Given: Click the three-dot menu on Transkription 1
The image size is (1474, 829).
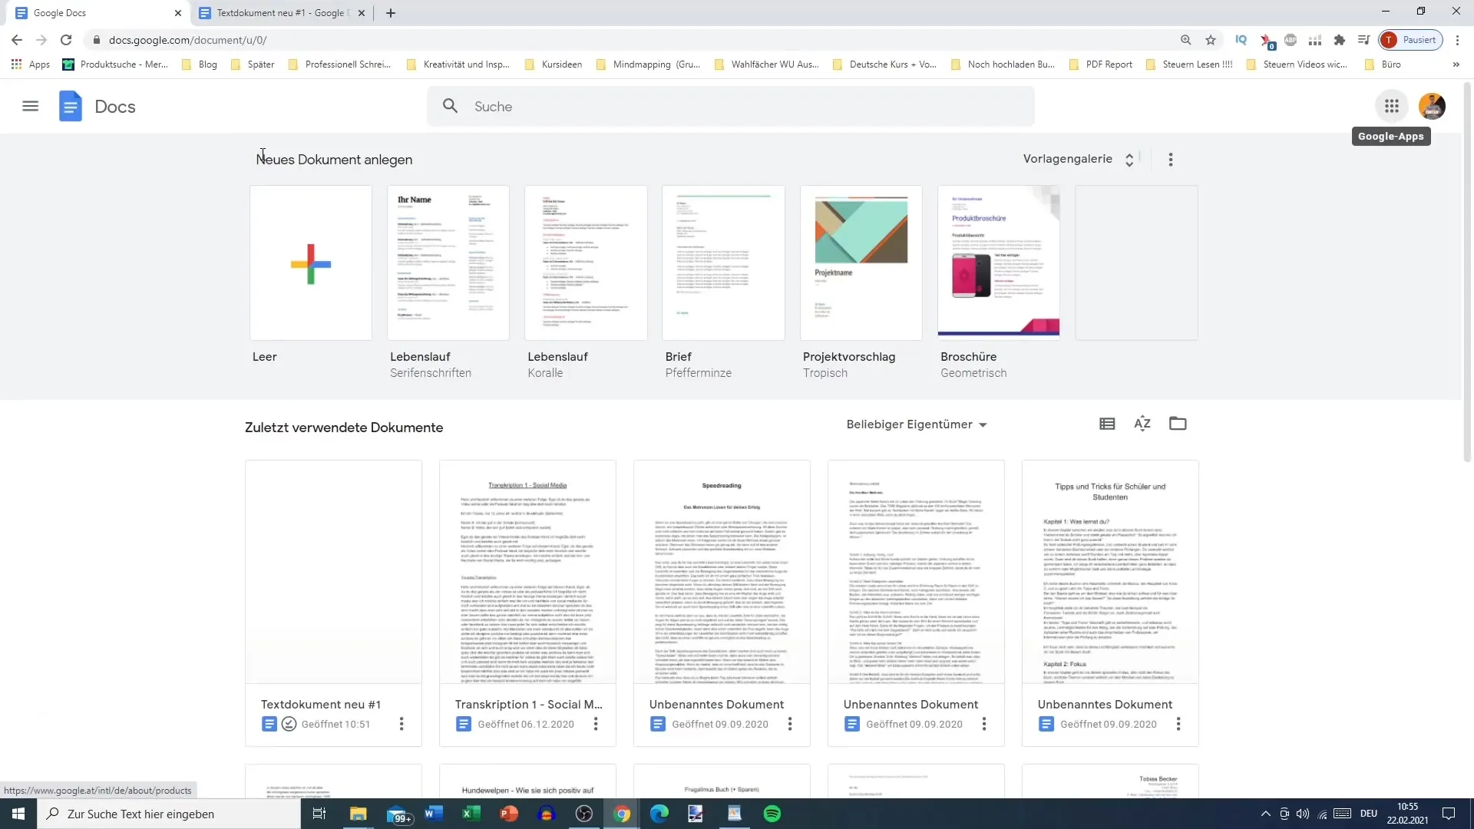Looking at the screenshot, I should coord(595,724).
